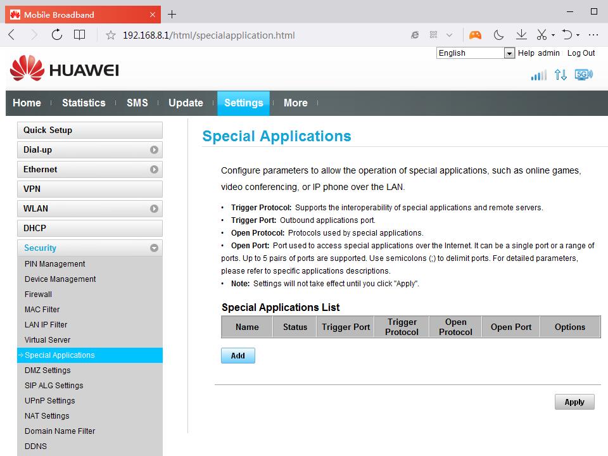Open the Statistics tab
The height and width of the screenshot is (456, 608).
pyautogui.click(x=84, y=103)
